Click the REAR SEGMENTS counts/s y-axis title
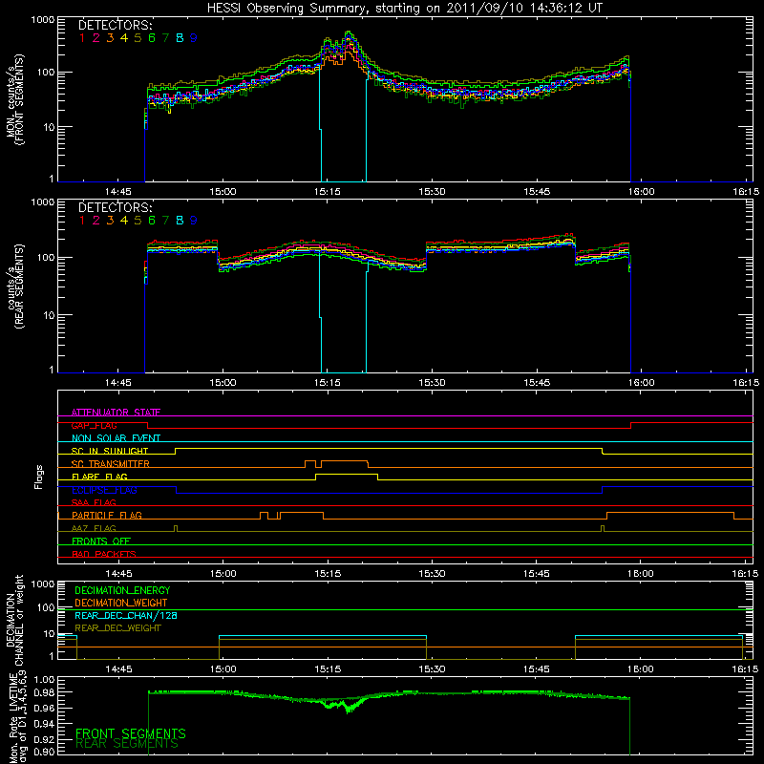Screen dimensions: 764x764 click(x=15, y=286)
